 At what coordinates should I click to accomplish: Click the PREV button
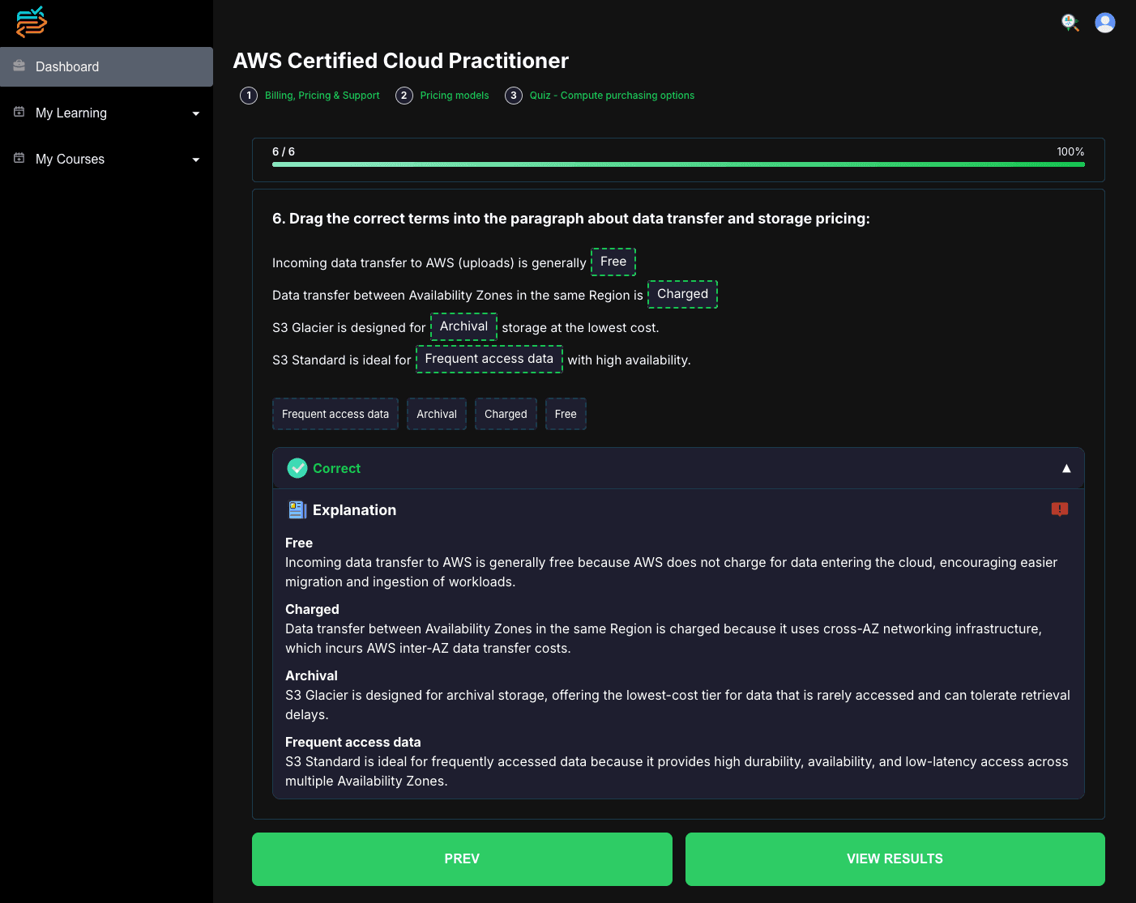click(x=462, y=858)
